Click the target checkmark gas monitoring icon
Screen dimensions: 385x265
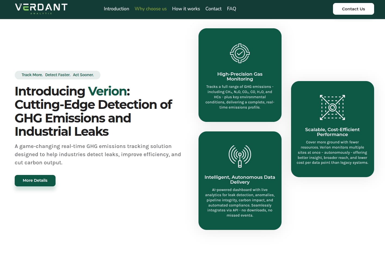pyautogui.click(x=240, y=53)
